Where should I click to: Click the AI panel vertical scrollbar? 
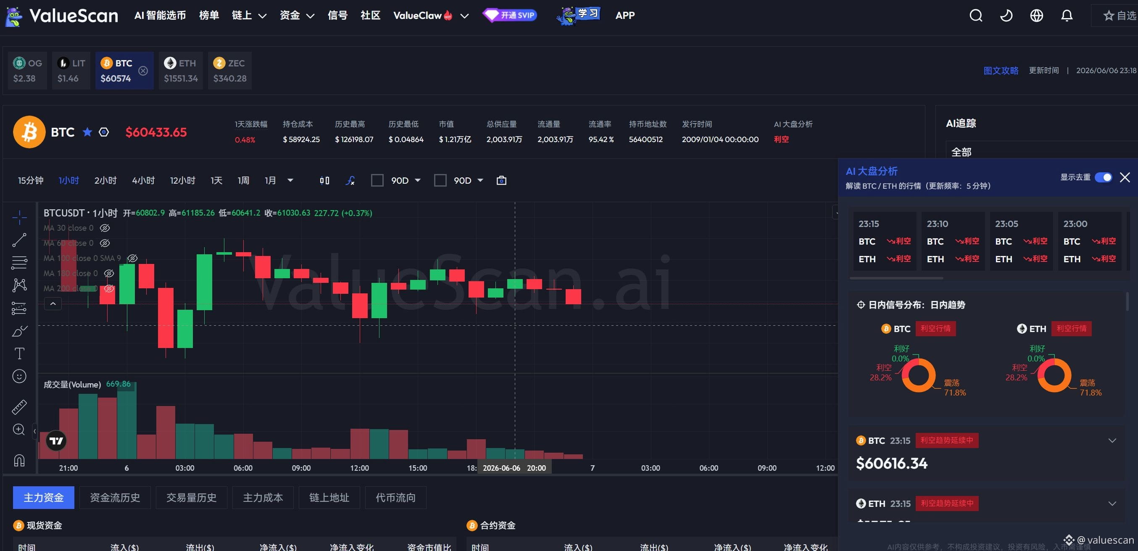(x=1127, y=301)
